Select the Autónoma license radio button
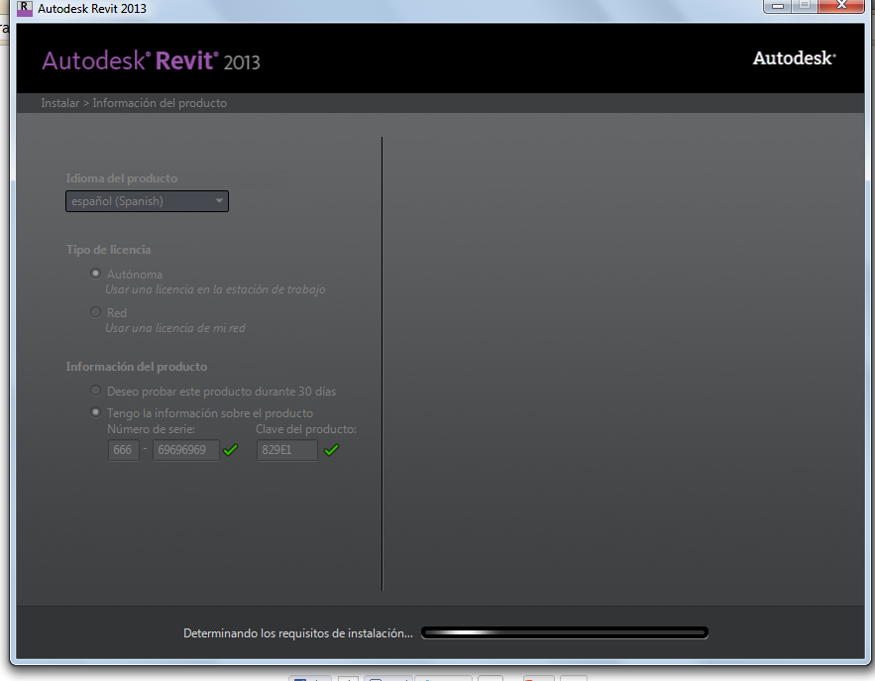875x681 pixels. tap(95, 274)
